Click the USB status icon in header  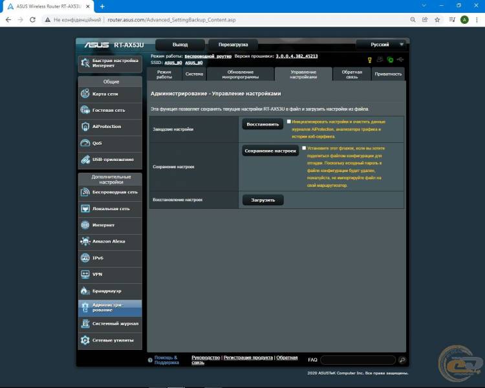click(400, 59)
